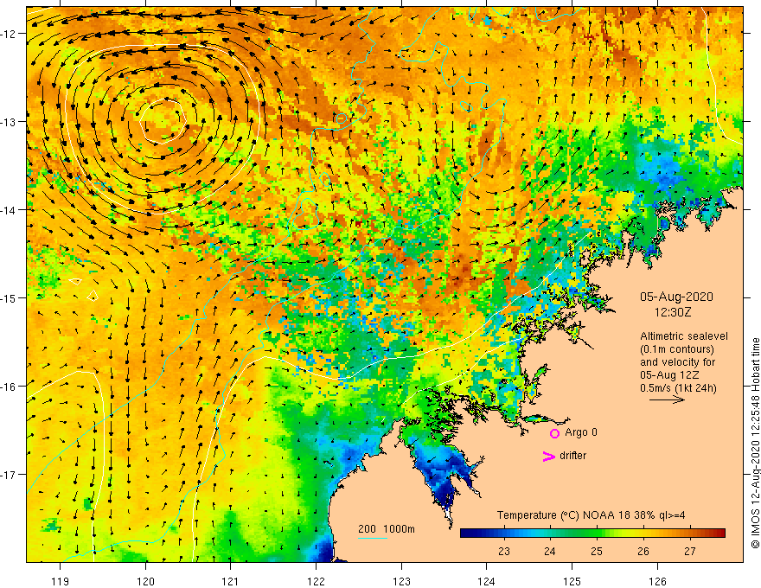Click the '200 1000m' depth label
The height and width of the screenshot is (588, 761).
tap(387, 529)
